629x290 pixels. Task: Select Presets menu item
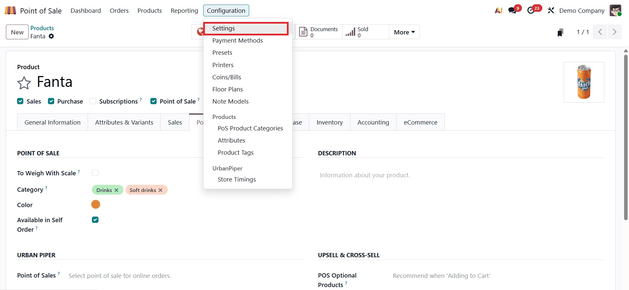coord(248,53)
